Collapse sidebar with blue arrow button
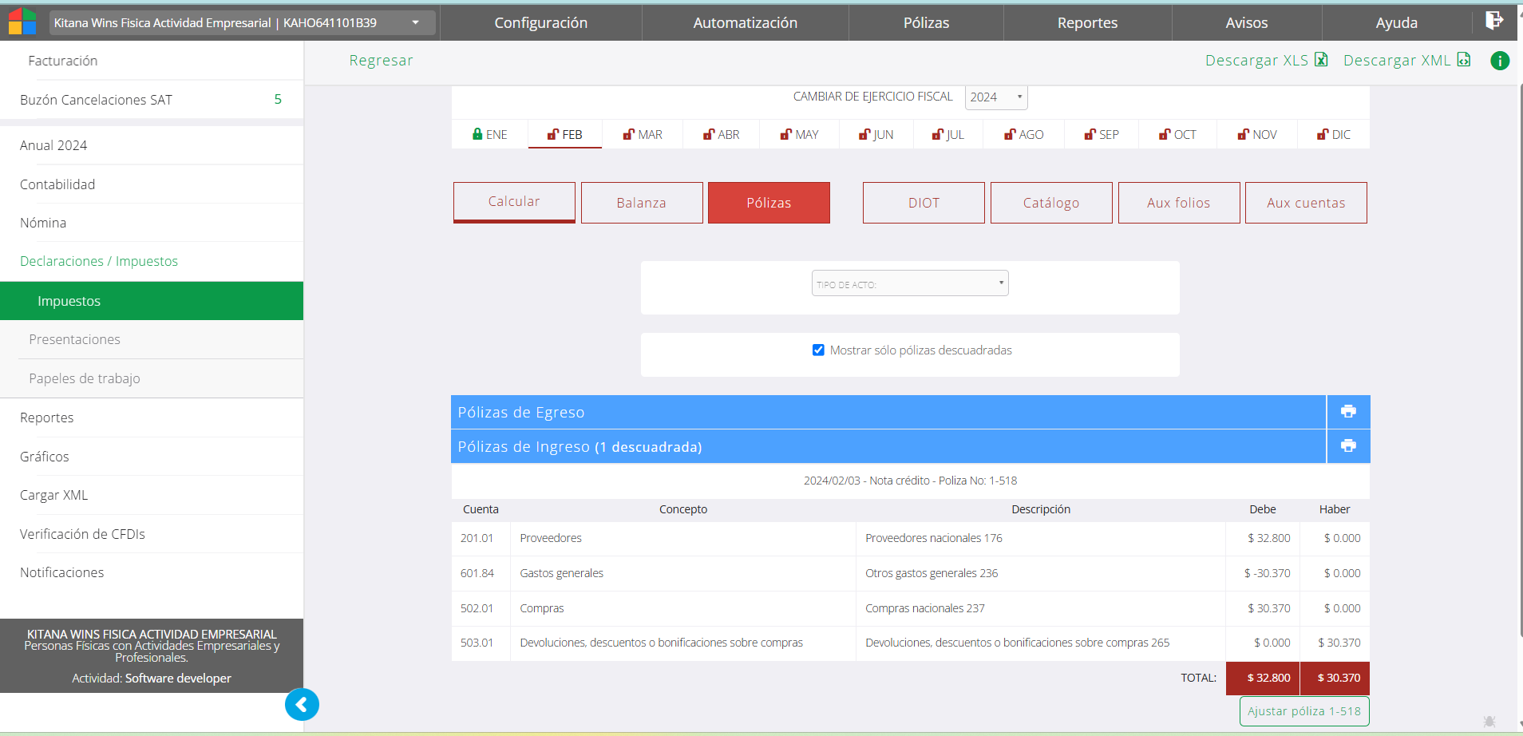 [302, 704]
